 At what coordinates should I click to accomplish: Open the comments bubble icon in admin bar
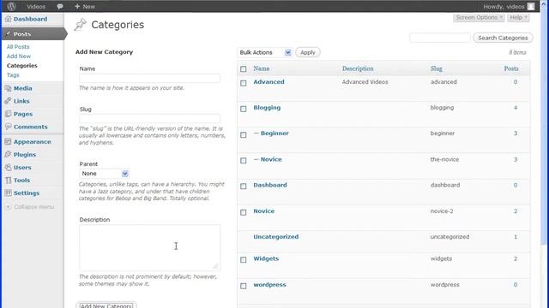point(60,6)
